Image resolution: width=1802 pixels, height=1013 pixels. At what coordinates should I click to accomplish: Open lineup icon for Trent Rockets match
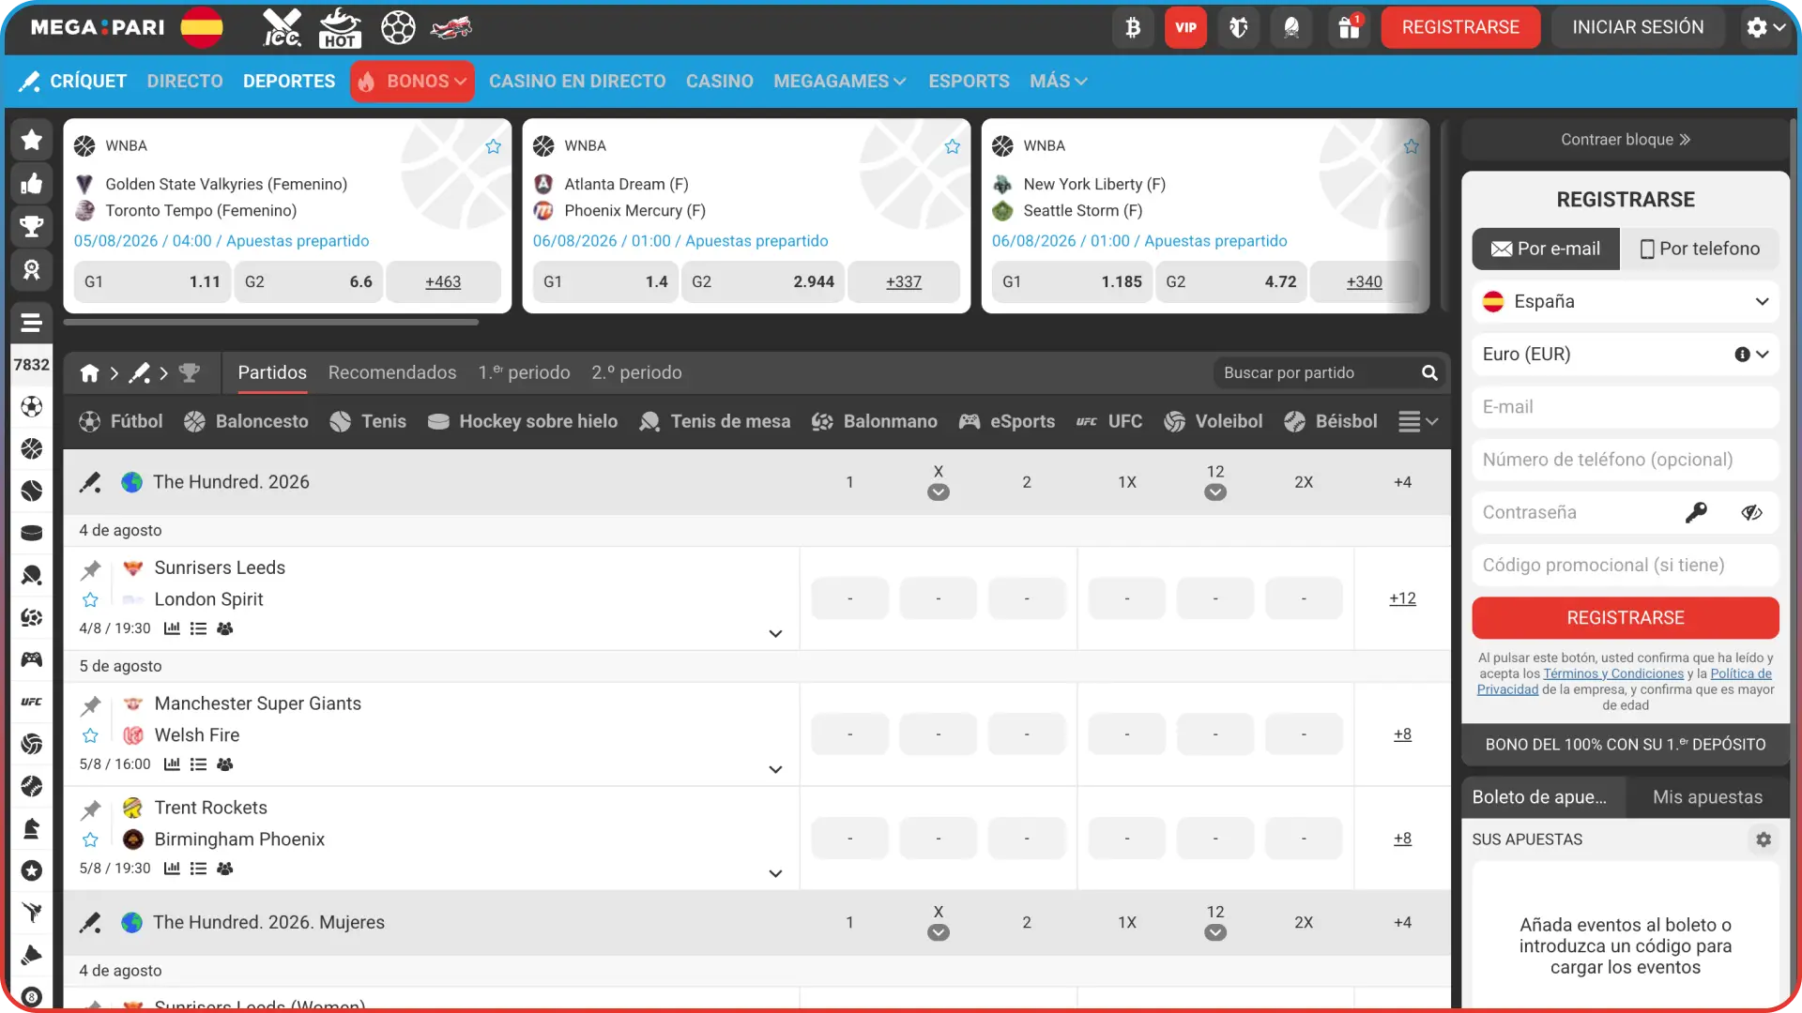[225, 869]
